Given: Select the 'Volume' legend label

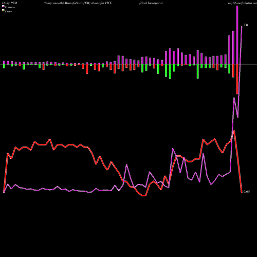Looking at the screenshot, I should click(10, 7).
